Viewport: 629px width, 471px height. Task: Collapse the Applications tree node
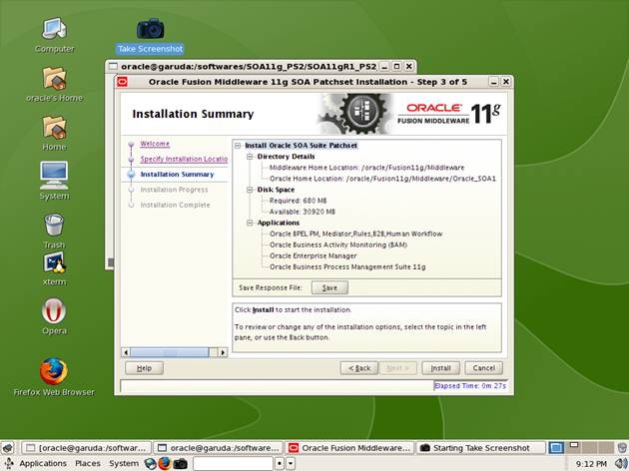point(250,223)
